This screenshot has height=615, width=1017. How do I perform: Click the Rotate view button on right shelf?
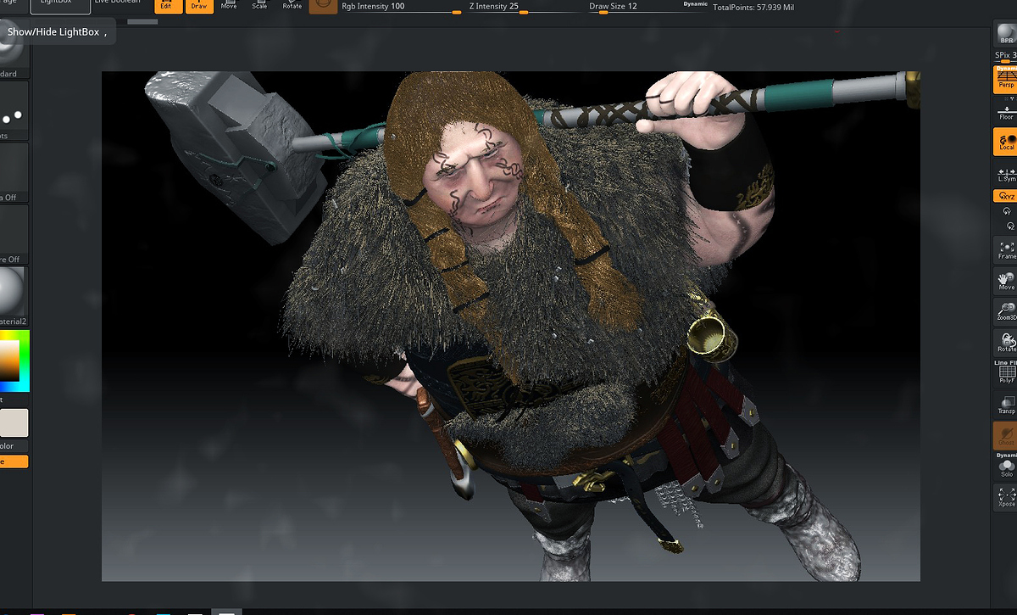point(1006,343)
